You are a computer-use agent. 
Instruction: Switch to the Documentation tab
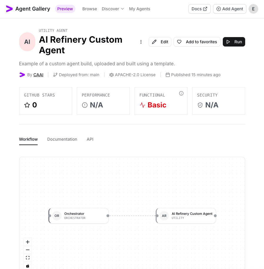[x=62, y=139]
